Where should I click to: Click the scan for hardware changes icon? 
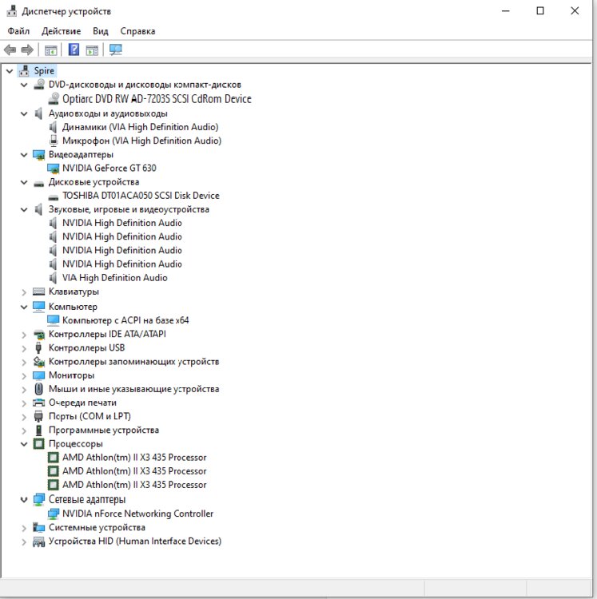116,50
